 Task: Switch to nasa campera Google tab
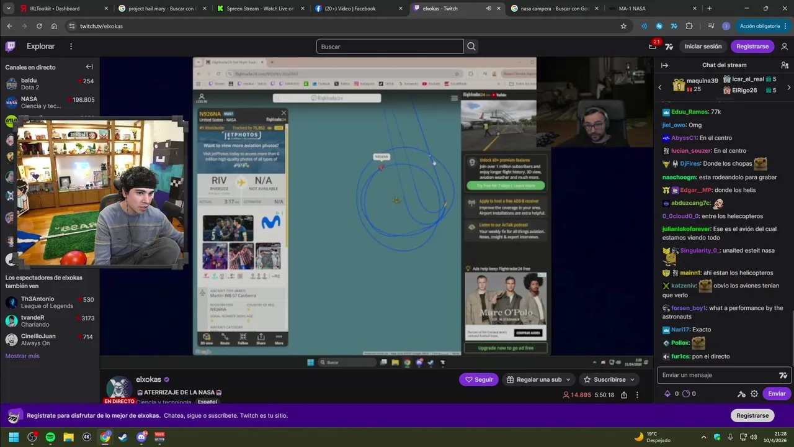pyautogui.click(x=553, y=9)
